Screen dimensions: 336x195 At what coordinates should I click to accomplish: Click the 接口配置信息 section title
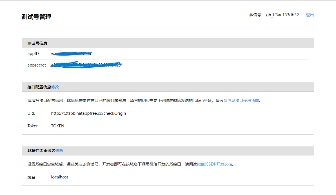point(39,87)
